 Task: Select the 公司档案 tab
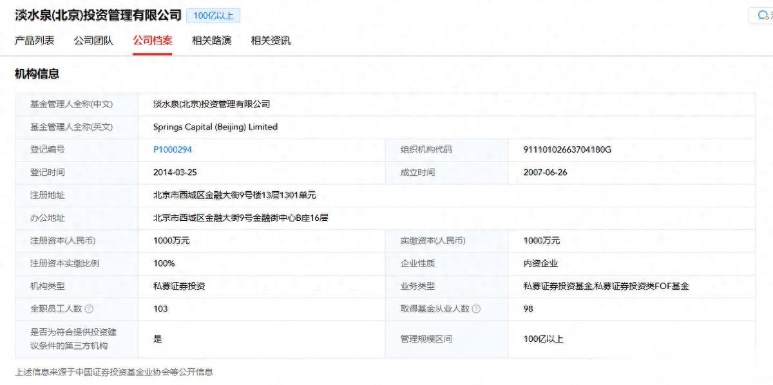[x=153, y=41]
